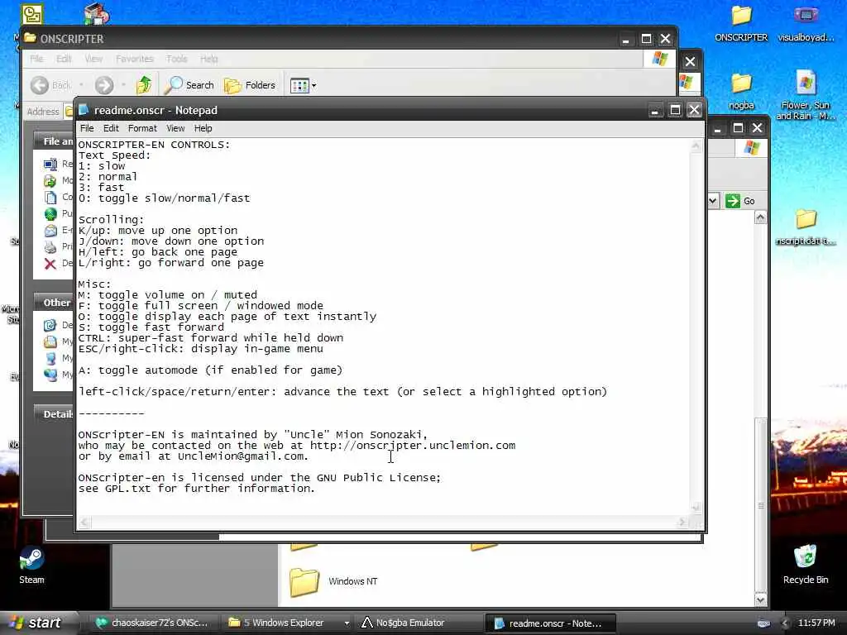Image resolution: width=847 pixels, height=635 pixels.
Task: Click the Go button in the explorer window
Action: tap(740, 201)
